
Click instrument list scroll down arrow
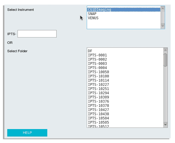(x=162, y=26)
